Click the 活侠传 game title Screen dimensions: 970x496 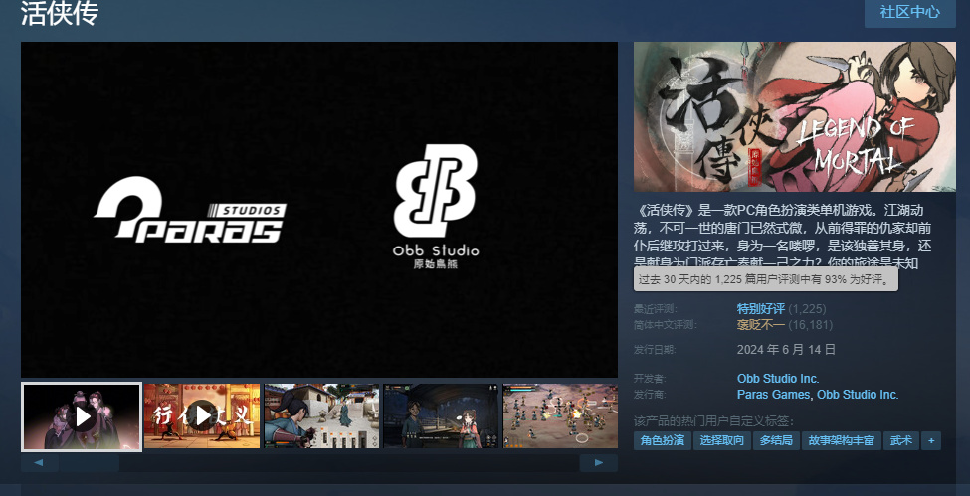(x=60, y=12)
